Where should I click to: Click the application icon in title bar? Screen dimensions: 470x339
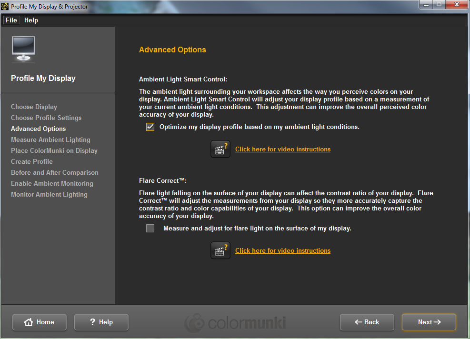point(5,6)
